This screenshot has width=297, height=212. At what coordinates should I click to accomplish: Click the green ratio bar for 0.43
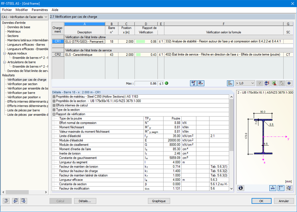pos(139,54)
